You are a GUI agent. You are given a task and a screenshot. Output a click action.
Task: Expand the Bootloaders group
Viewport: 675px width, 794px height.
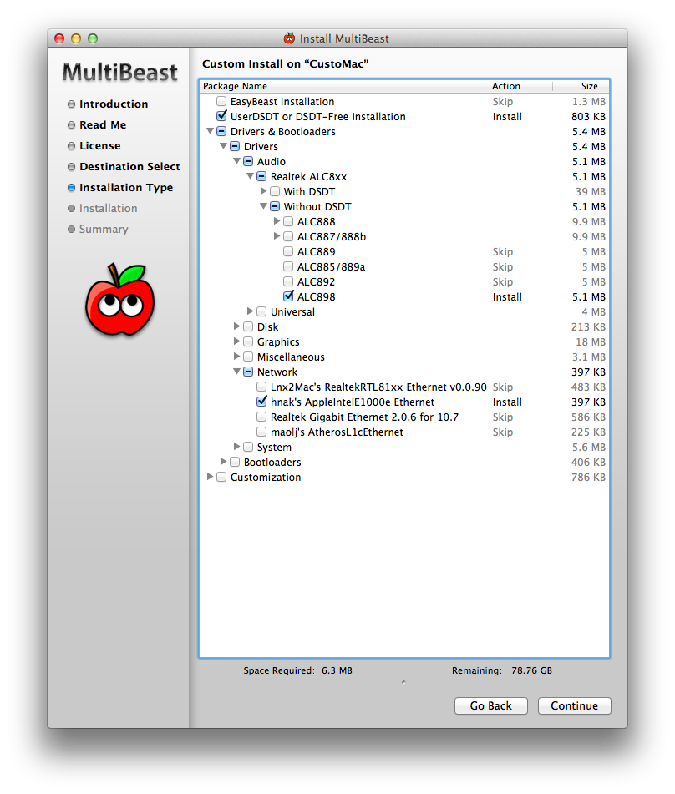(x=223, y=462)
